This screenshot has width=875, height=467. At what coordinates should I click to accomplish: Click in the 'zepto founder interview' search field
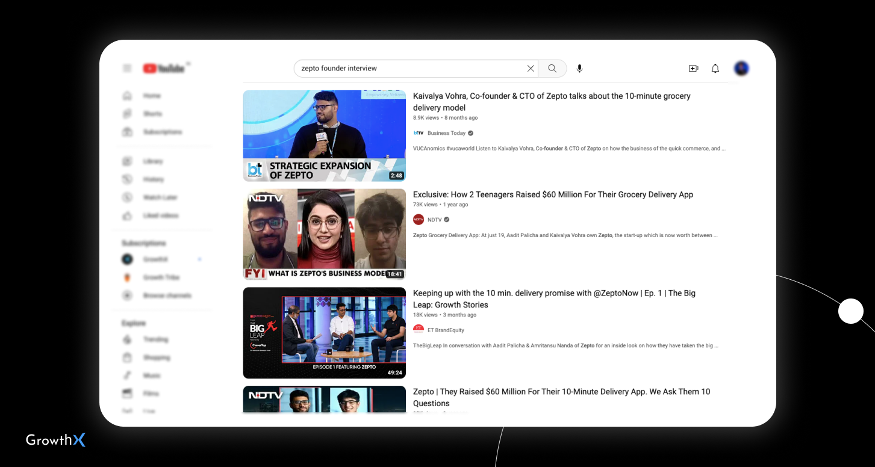[x=409, y=69]
